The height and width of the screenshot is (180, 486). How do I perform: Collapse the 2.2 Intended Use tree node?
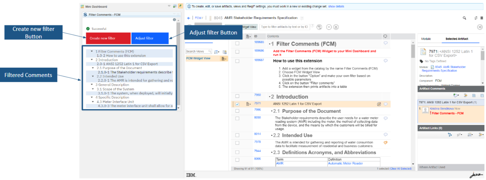click(93, 76)
